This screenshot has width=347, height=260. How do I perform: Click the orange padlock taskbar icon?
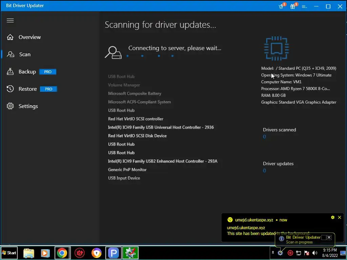97,253
